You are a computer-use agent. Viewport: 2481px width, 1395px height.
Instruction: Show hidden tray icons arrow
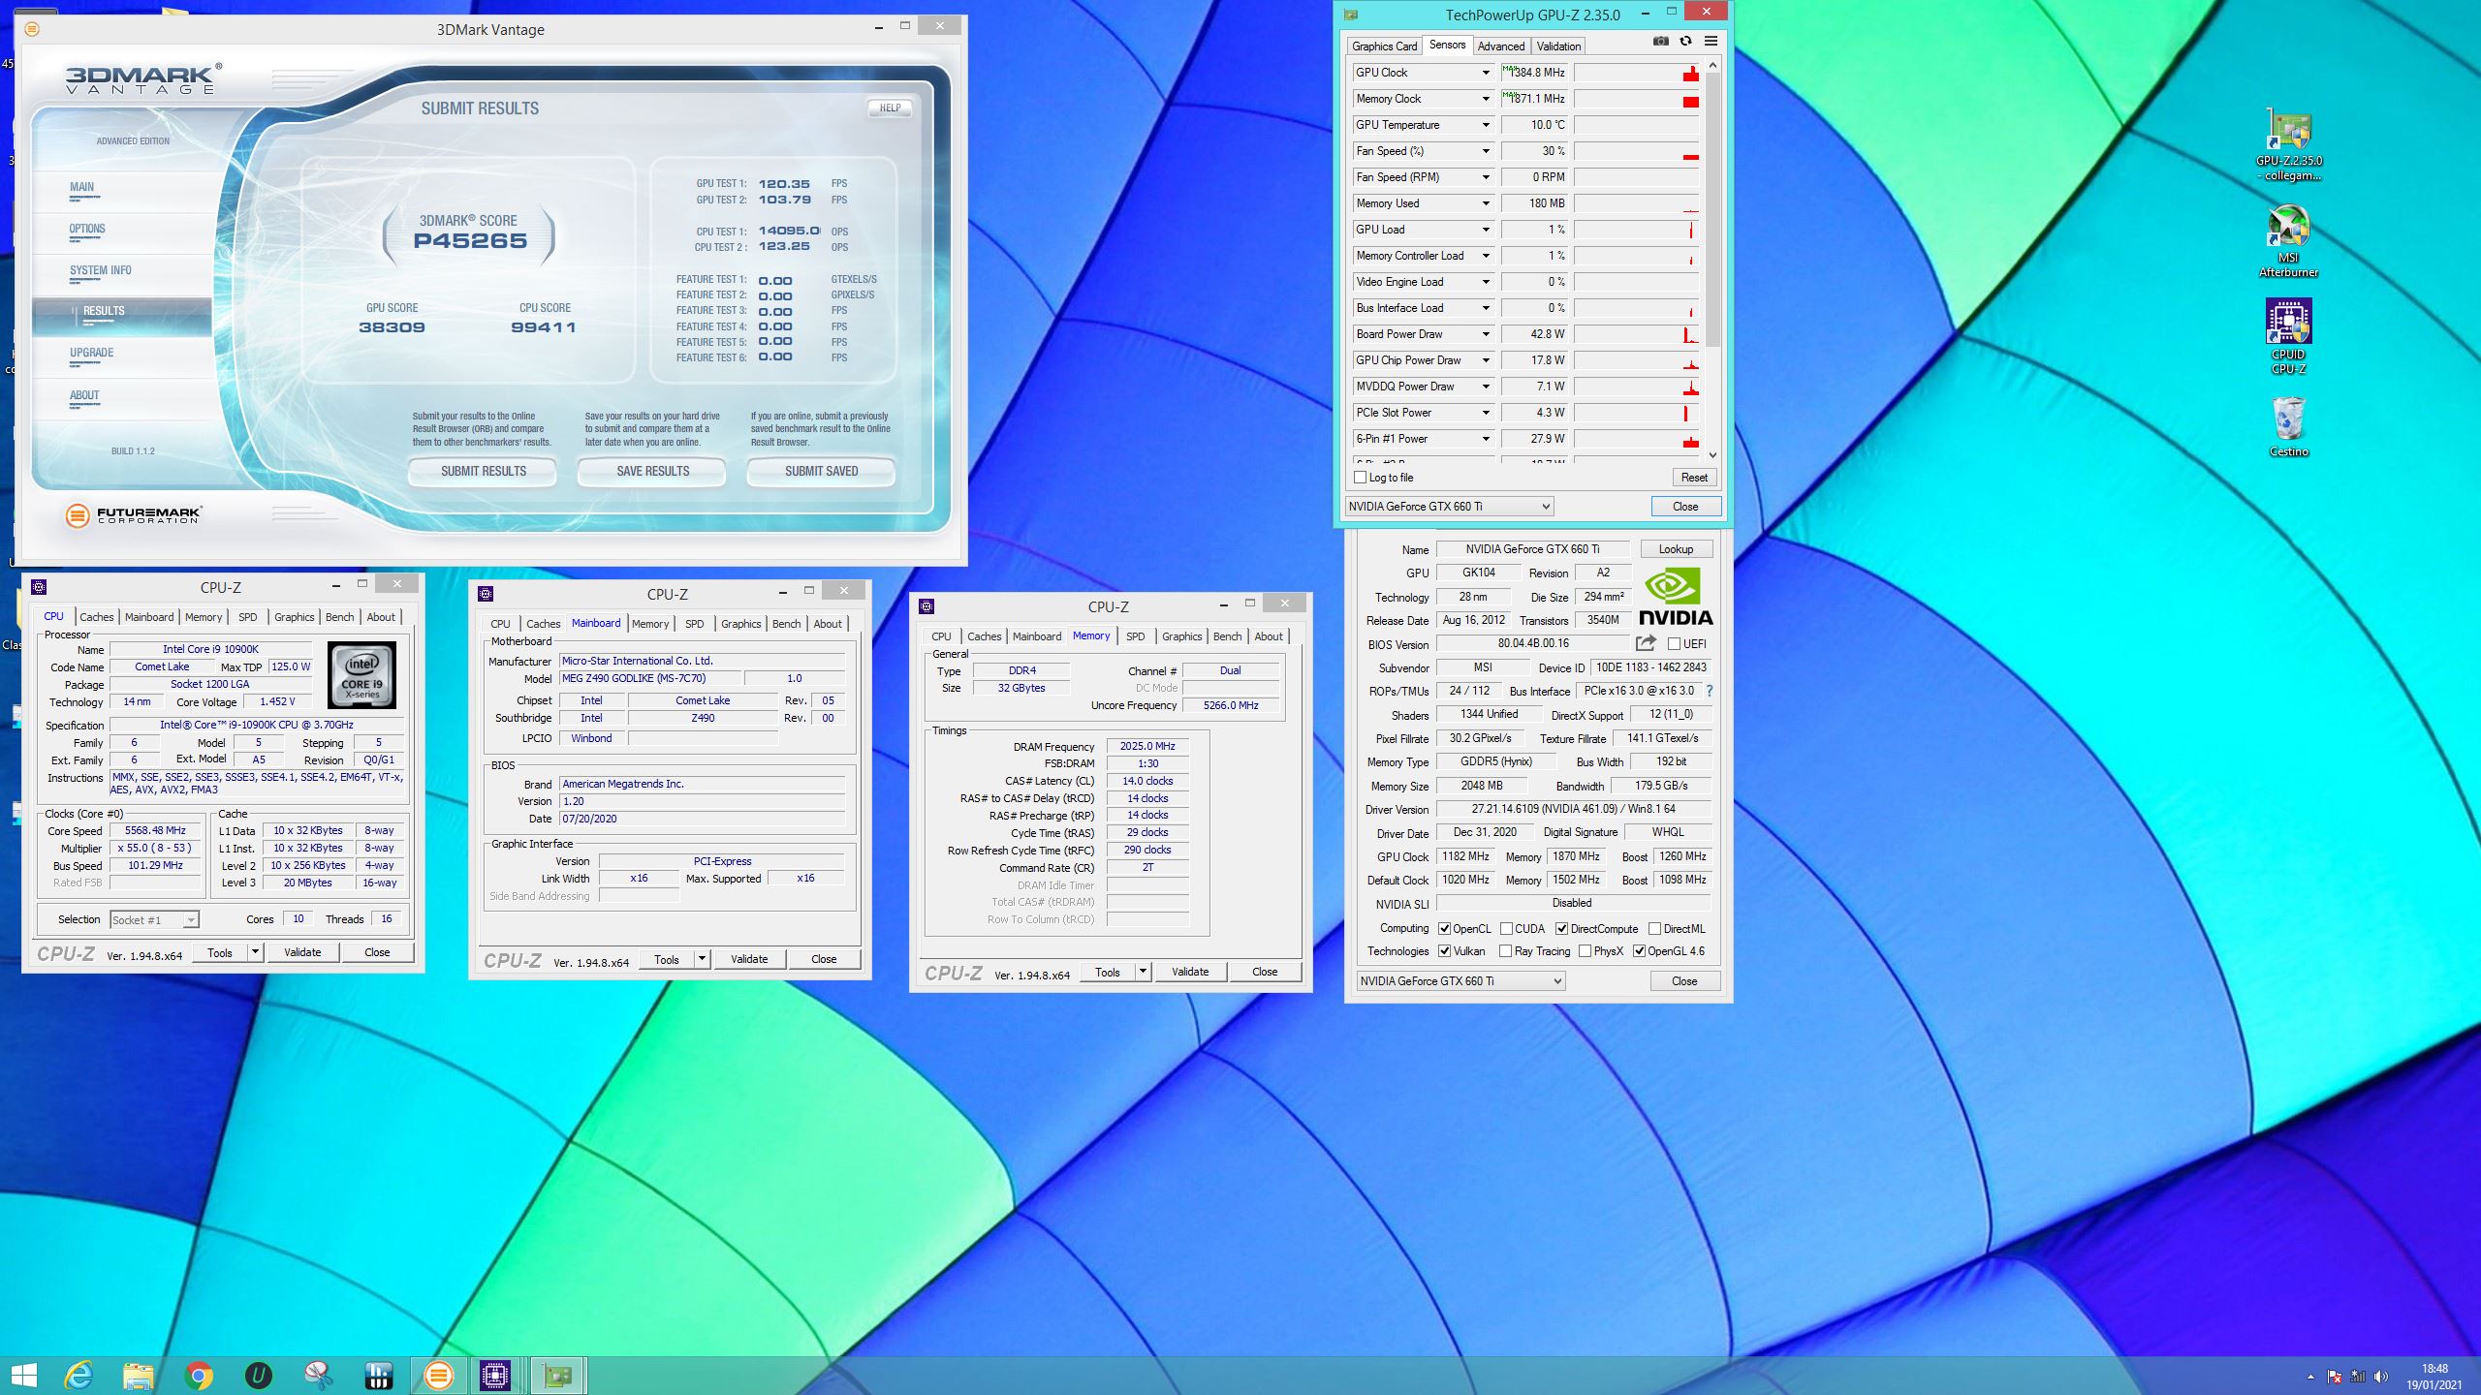[2310, 1376]
